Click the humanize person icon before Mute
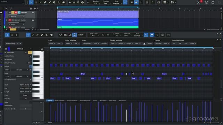 click(x=144, y=43)
